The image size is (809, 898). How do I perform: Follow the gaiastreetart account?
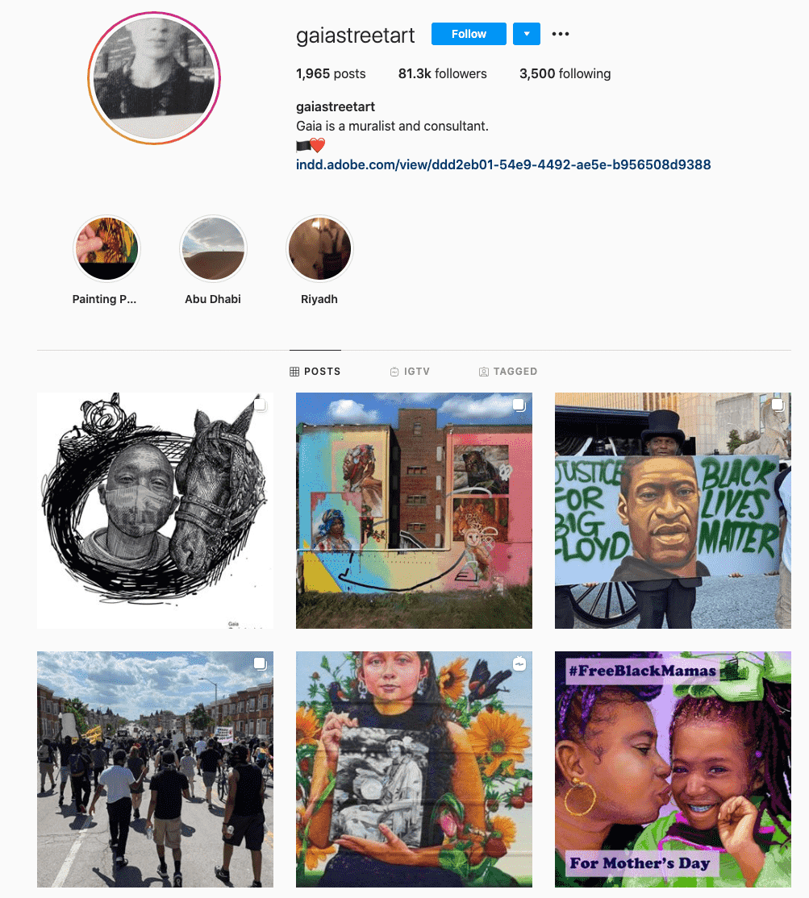pyautogui.click(x=469, y=34)
